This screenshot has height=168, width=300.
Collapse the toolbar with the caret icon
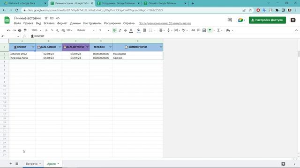[x=296, y=30]
